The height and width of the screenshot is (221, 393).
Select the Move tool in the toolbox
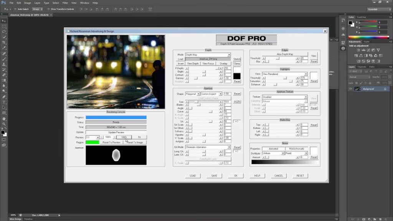(x=4, y=21)
